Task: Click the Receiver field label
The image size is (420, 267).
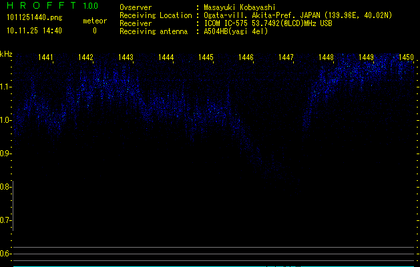Action: coord(136,23)
